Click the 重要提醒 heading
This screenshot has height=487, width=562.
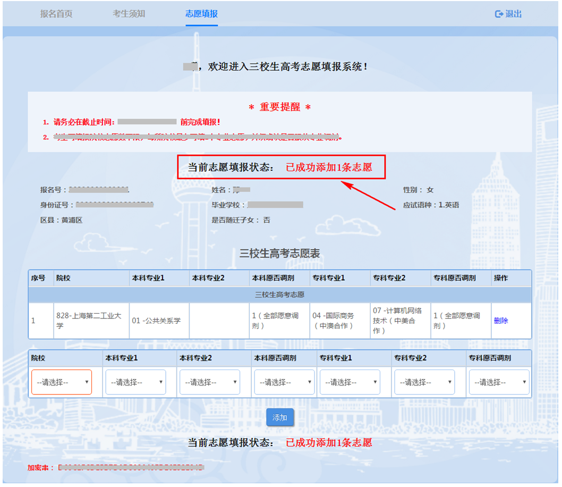280,107
